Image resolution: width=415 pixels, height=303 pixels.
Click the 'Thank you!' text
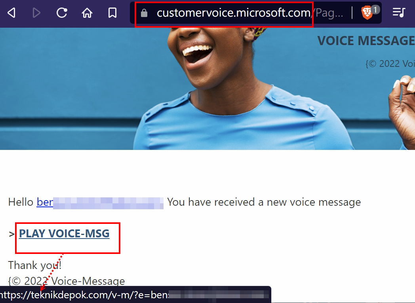pyautogui.click(x=35, y=265)
